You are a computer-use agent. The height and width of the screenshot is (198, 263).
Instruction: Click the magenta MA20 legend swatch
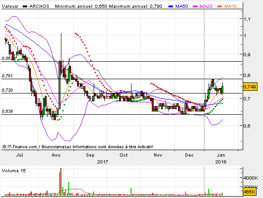195,6
